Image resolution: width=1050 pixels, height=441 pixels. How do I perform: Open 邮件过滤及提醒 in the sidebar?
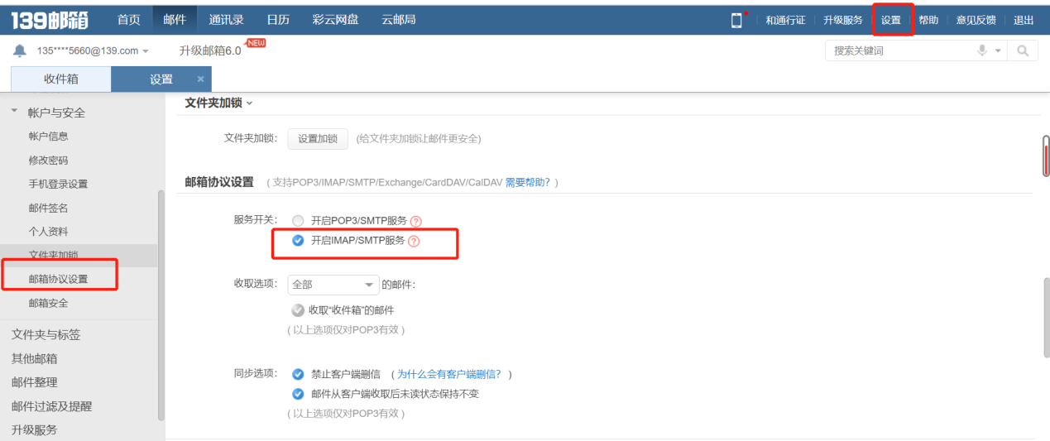click(x=51, y=406)
